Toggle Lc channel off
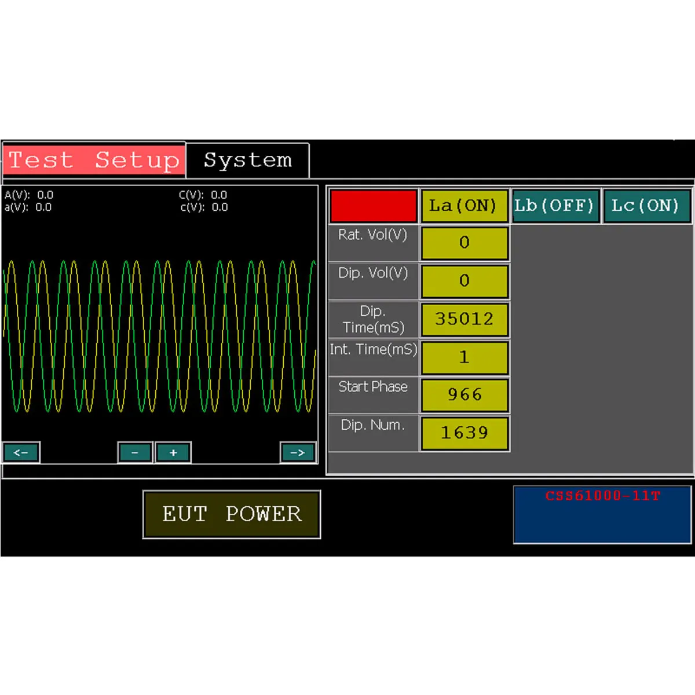This screenshot has width=695, height=695. pyautogui.click(x=647, y=206)
